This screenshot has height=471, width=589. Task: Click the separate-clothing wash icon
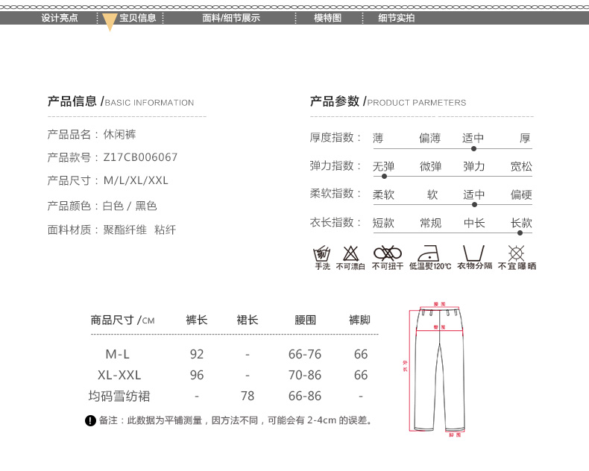click(x=474, y=252)
